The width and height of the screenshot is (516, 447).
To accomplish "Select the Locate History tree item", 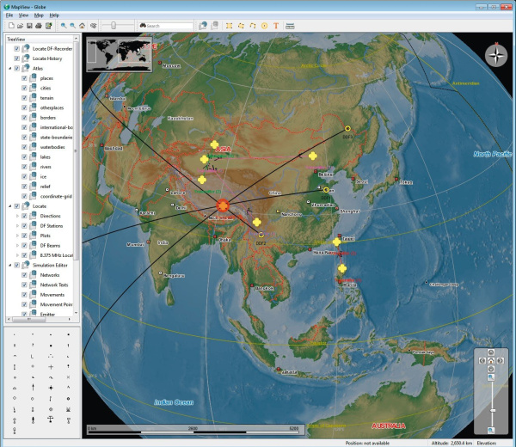I will click(x=50, y=58).
